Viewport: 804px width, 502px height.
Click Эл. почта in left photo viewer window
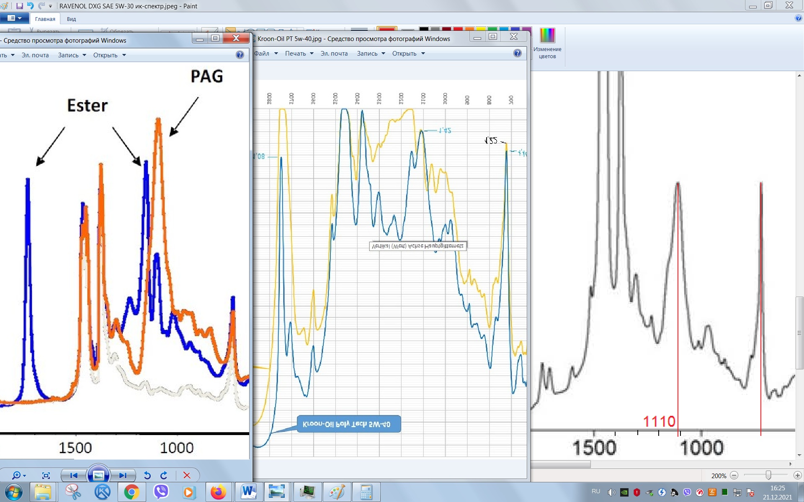click(35, 55)
